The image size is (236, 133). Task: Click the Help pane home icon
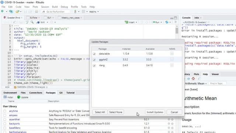(193, 79)
